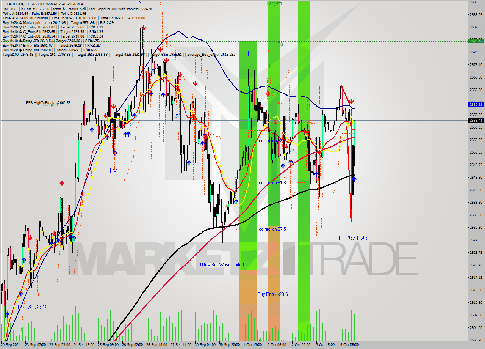This screenshot has height=349, width=485.
Task: Select the 2650.00 price axis value
Action: [476, 152]
